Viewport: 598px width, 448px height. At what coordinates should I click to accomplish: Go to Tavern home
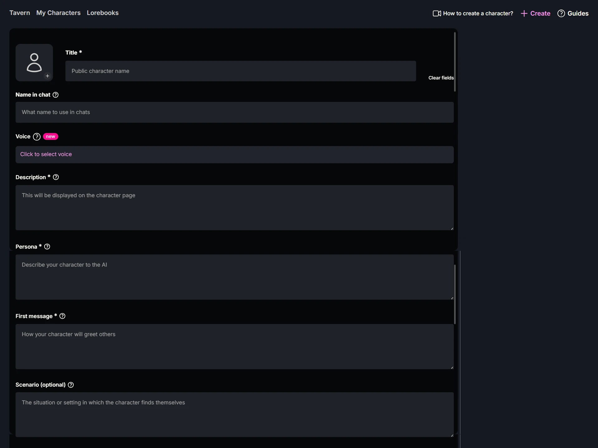point(20,13)
